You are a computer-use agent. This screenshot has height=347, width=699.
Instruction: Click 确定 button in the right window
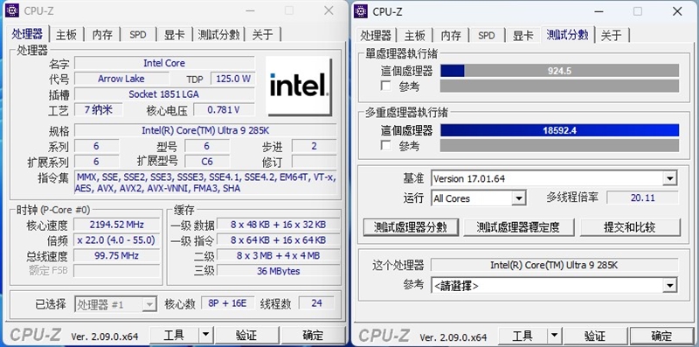(661, 336)
